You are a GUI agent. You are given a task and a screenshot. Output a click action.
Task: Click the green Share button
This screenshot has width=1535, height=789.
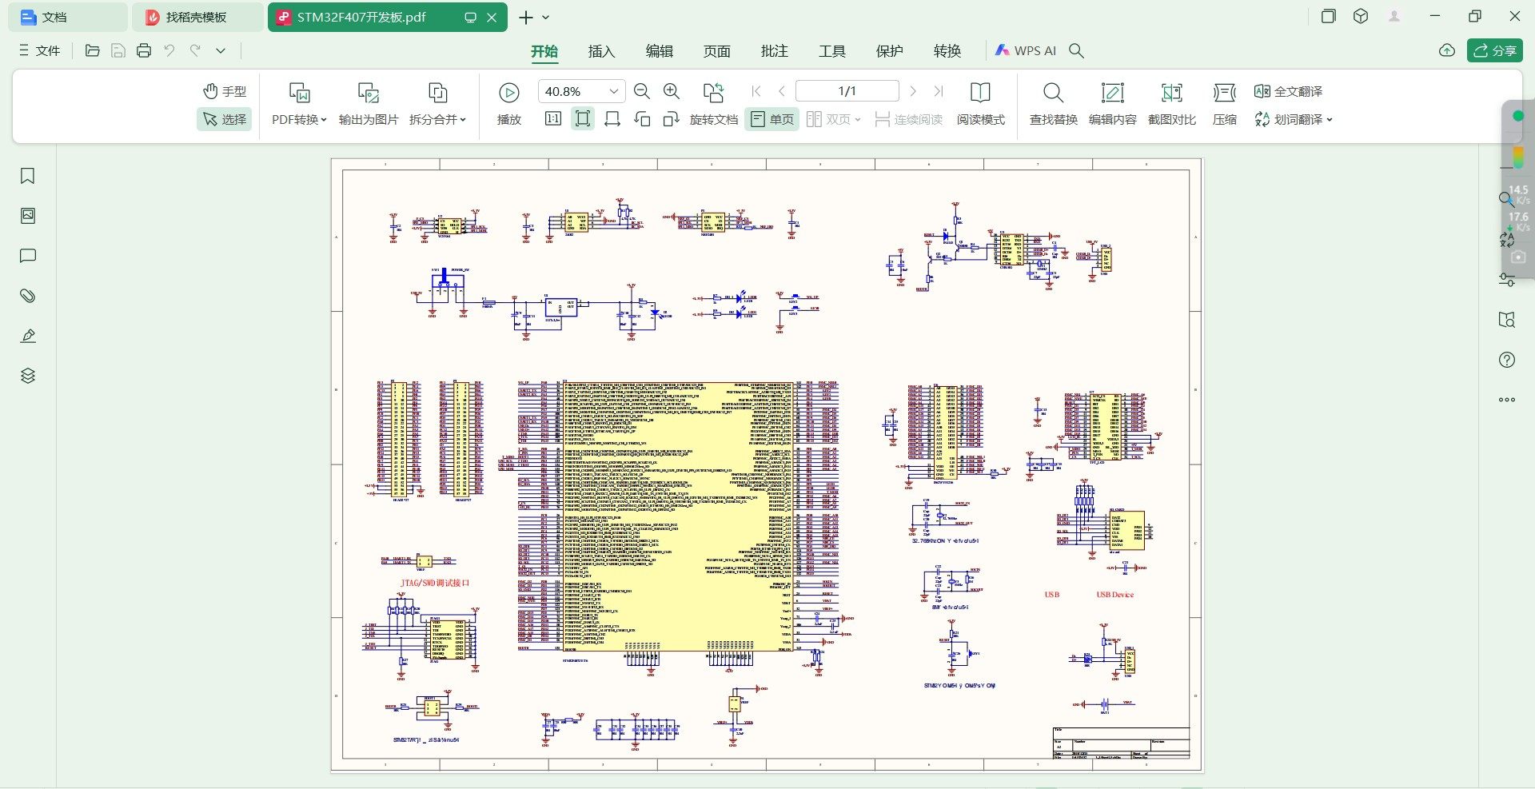click(1494, 50)
